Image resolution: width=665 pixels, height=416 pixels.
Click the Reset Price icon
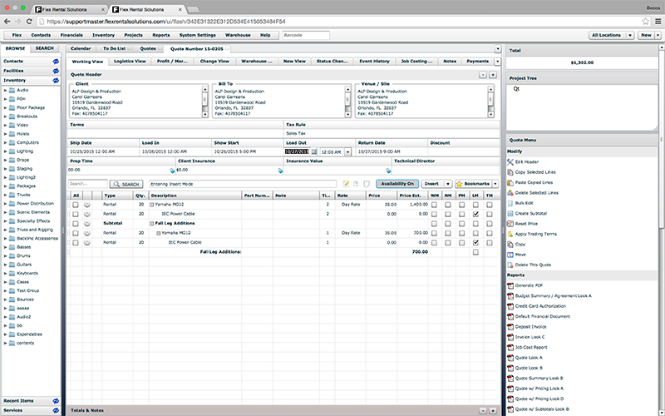(x=510, y=224)
